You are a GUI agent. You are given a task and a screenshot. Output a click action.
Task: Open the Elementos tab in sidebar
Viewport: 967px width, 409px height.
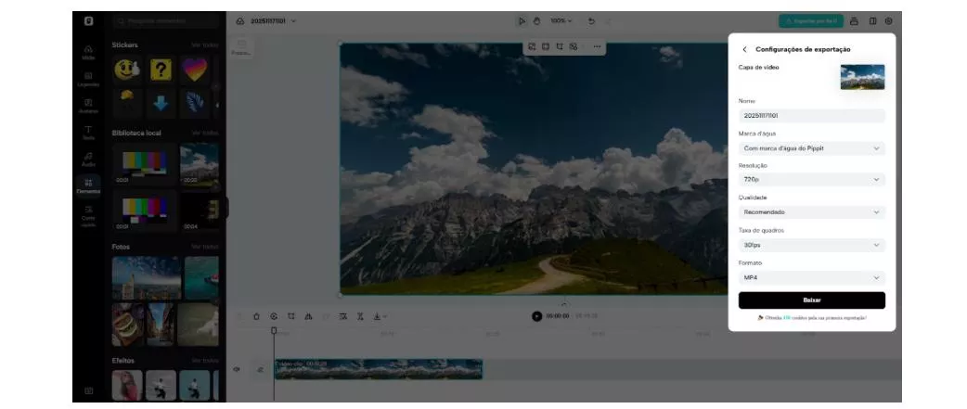pyautogui.click(x=88, y=186)
